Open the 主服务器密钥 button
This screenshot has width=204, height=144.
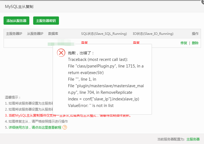(46, 21)
